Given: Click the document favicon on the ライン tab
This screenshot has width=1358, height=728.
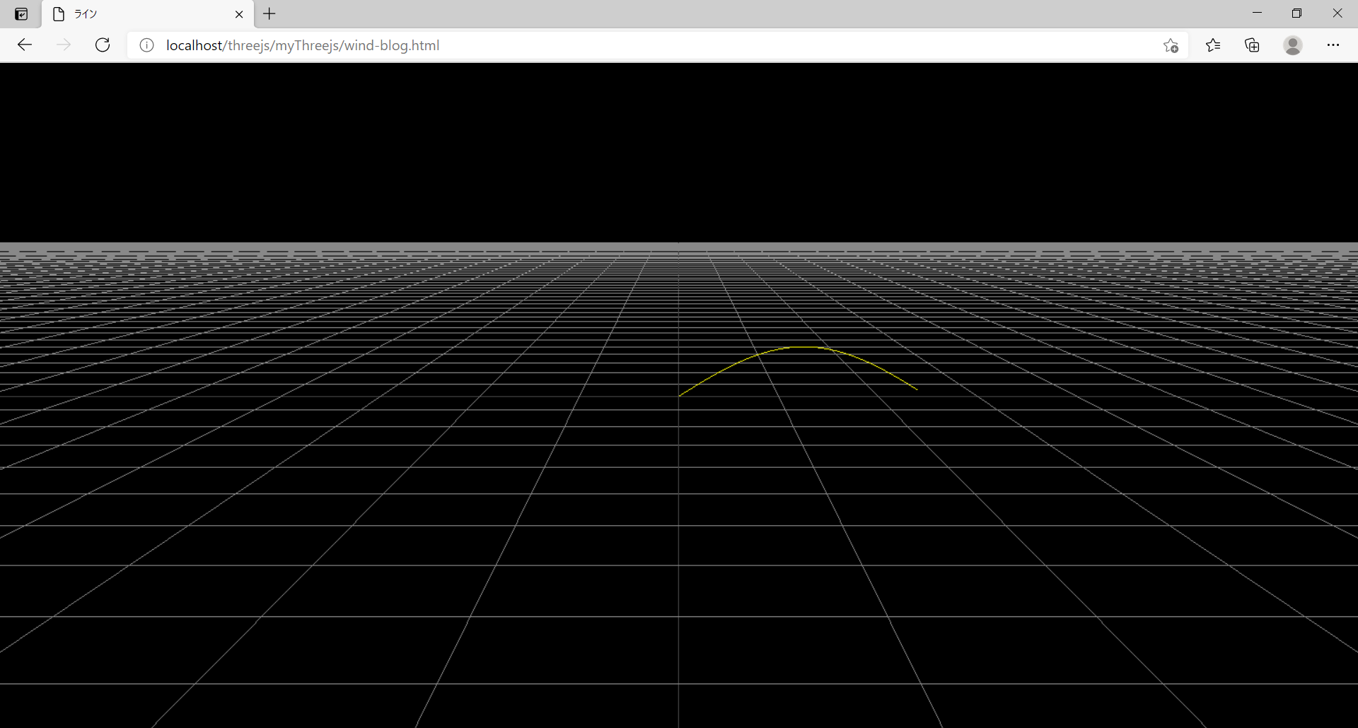Looking at the screenshot, I should [x=58, y=13].
